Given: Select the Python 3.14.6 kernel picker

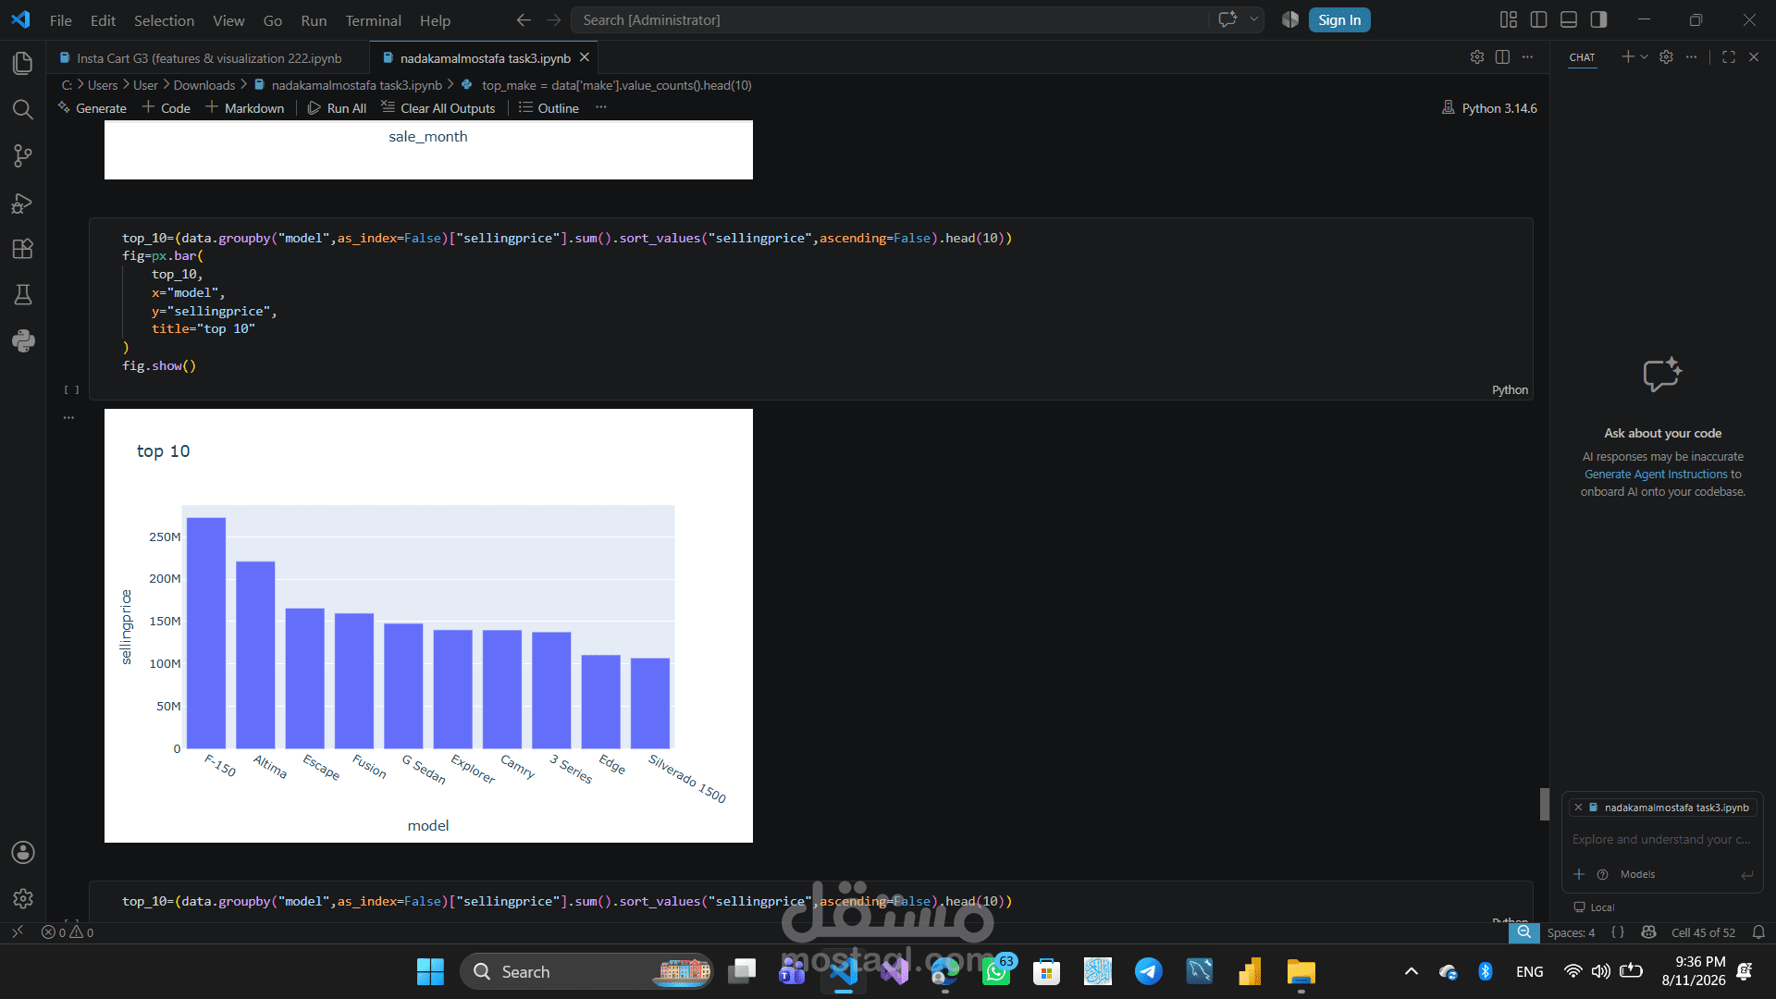Looking at the screenshot, I should coord(1489,108).
